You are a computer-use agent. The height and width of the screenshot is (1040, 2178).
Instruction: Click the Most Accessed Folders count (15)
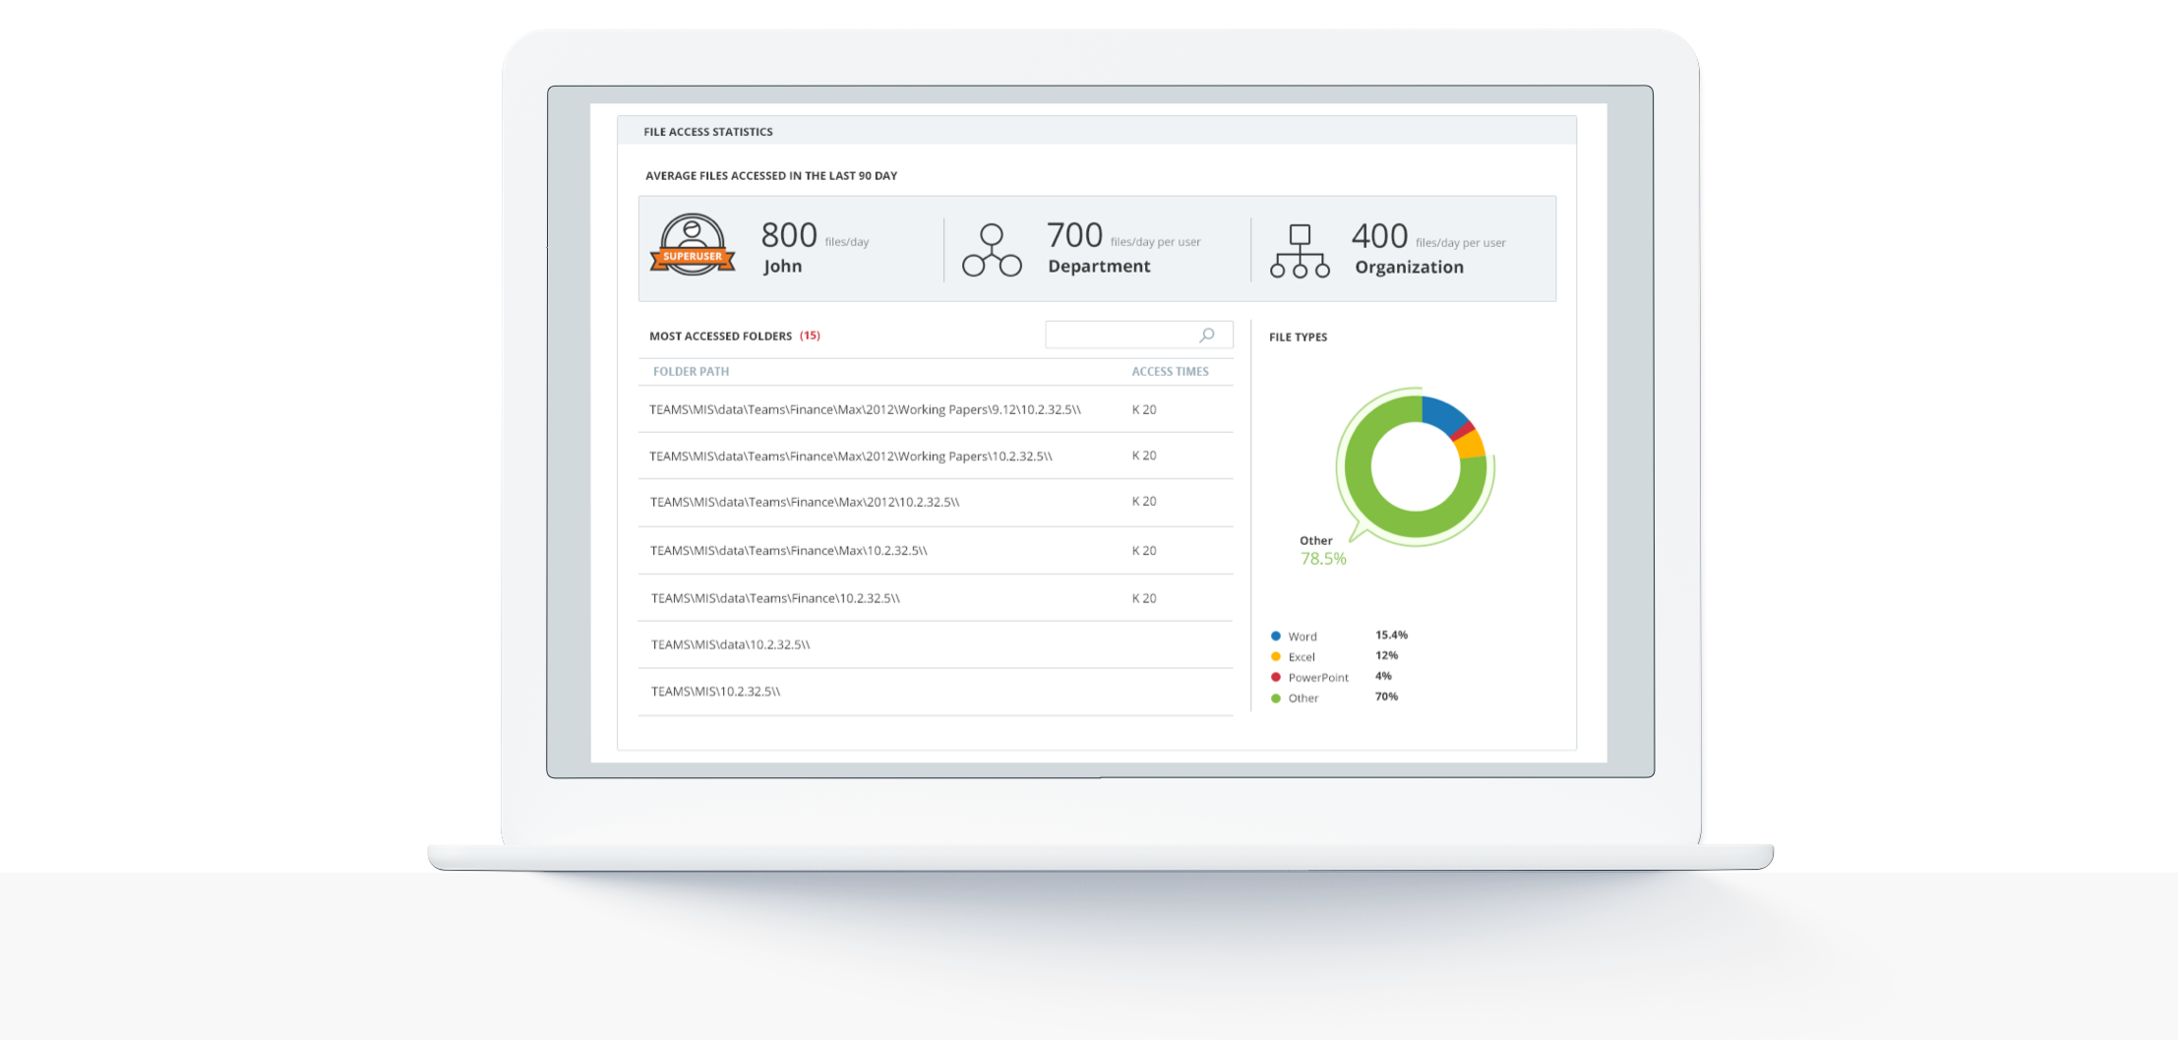click(x=810, y=336)
